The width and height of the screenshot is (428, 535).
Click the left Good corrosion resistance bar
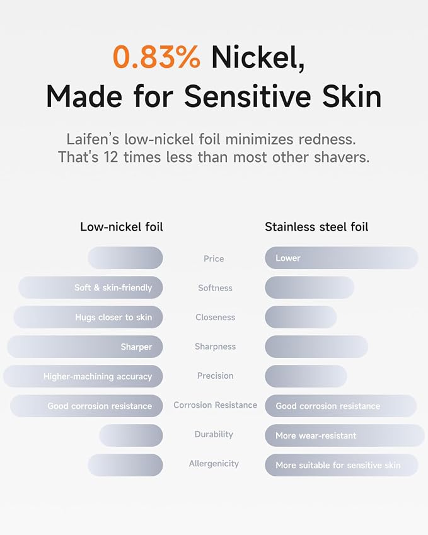86,406
